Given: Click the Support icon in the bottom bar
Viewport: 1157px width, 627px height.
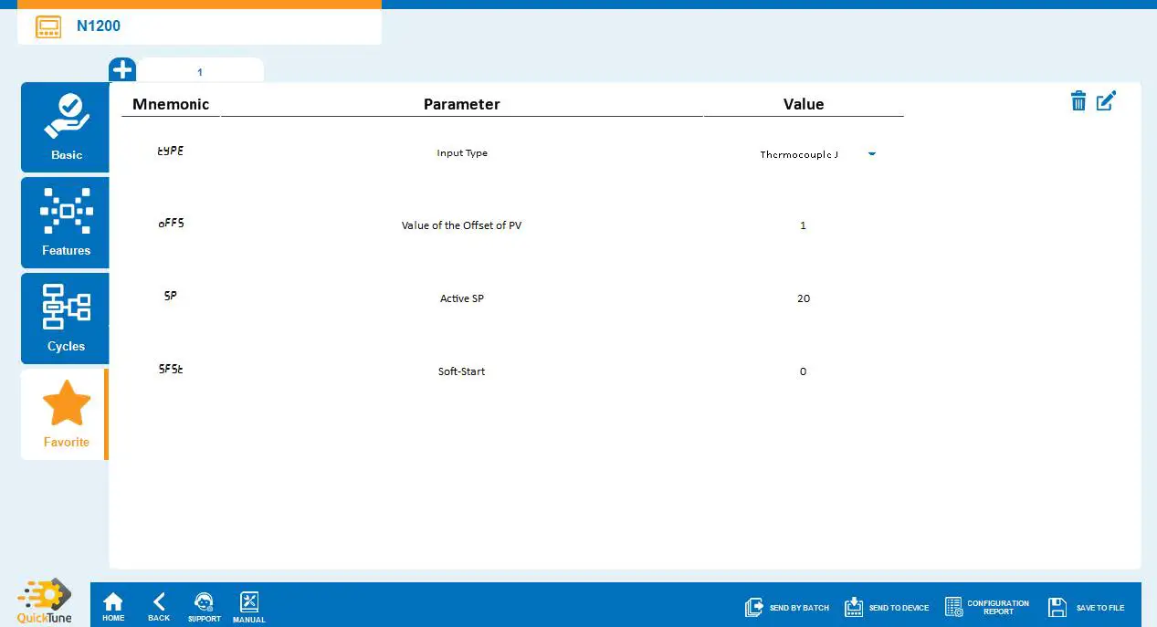Looking at the screenshot, I should pos(204,605).
